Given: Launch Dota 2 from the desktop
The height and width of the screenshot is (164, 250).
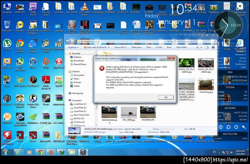Looking at the screenshot, I should point(33,137).
